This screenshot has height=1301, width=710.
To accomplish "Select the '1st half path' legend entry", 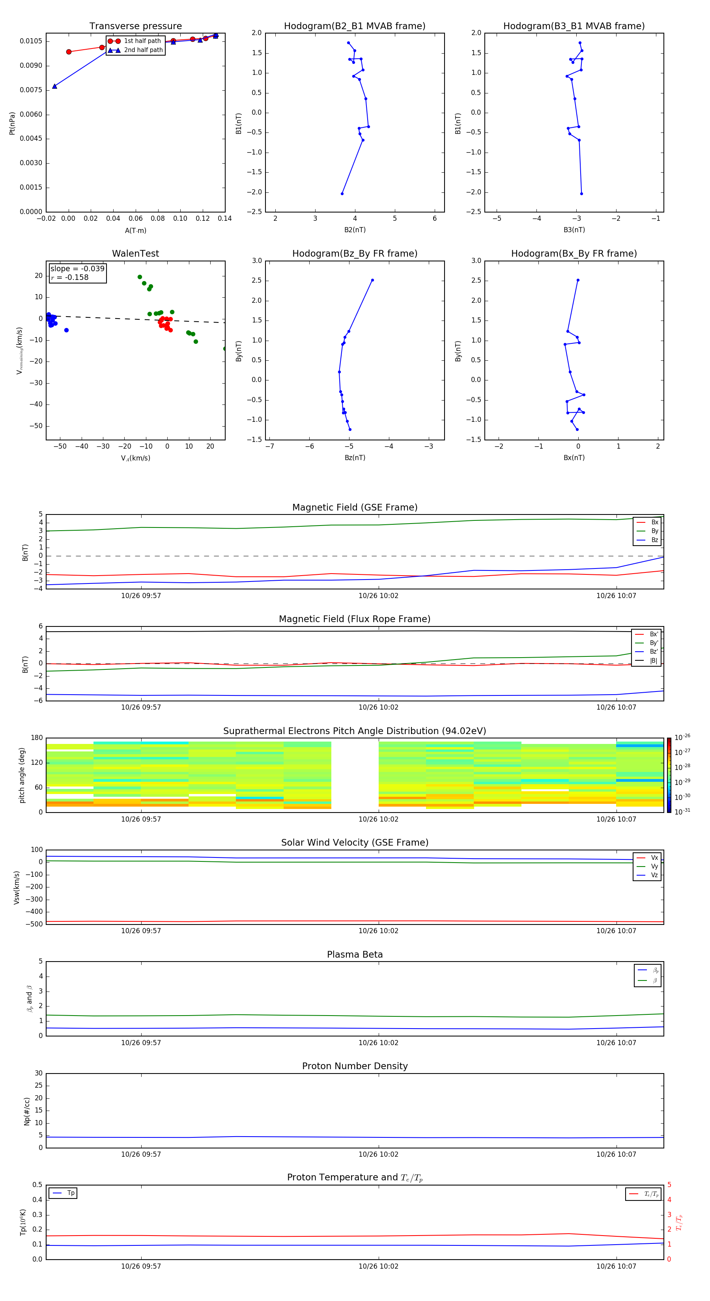I will pos(135,41).
